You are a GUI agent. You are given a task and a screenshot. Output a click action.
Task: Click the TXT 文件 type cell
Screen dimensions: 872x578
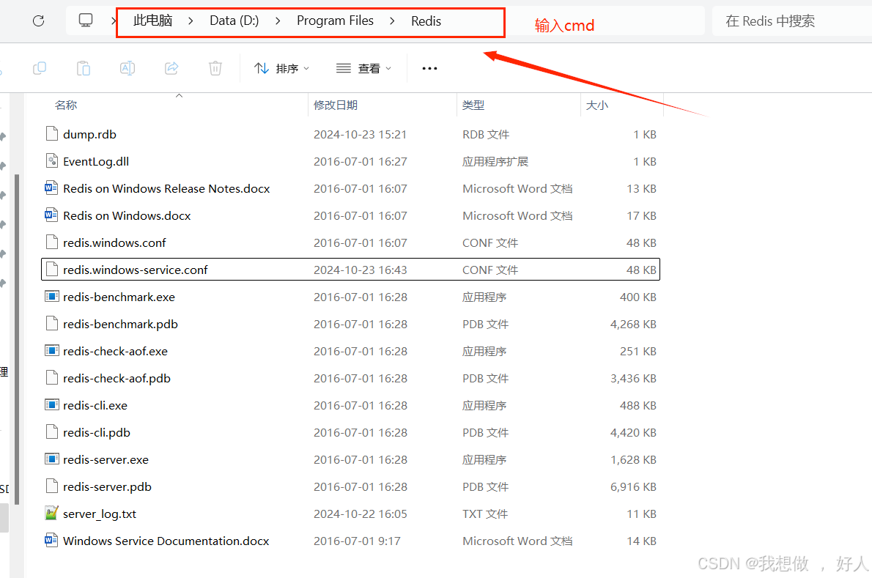point(485,514)
